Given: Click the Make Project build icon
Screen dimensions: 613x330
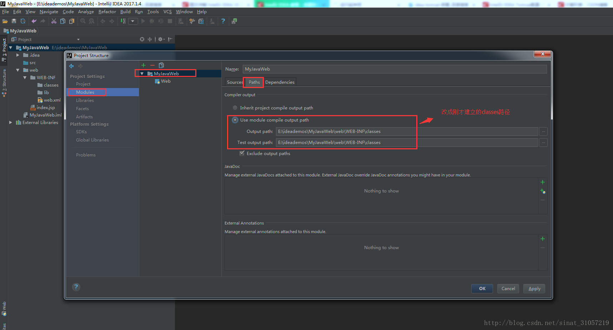Looking at the screenshot, I should pyautogui.click(x=123, y=21).
